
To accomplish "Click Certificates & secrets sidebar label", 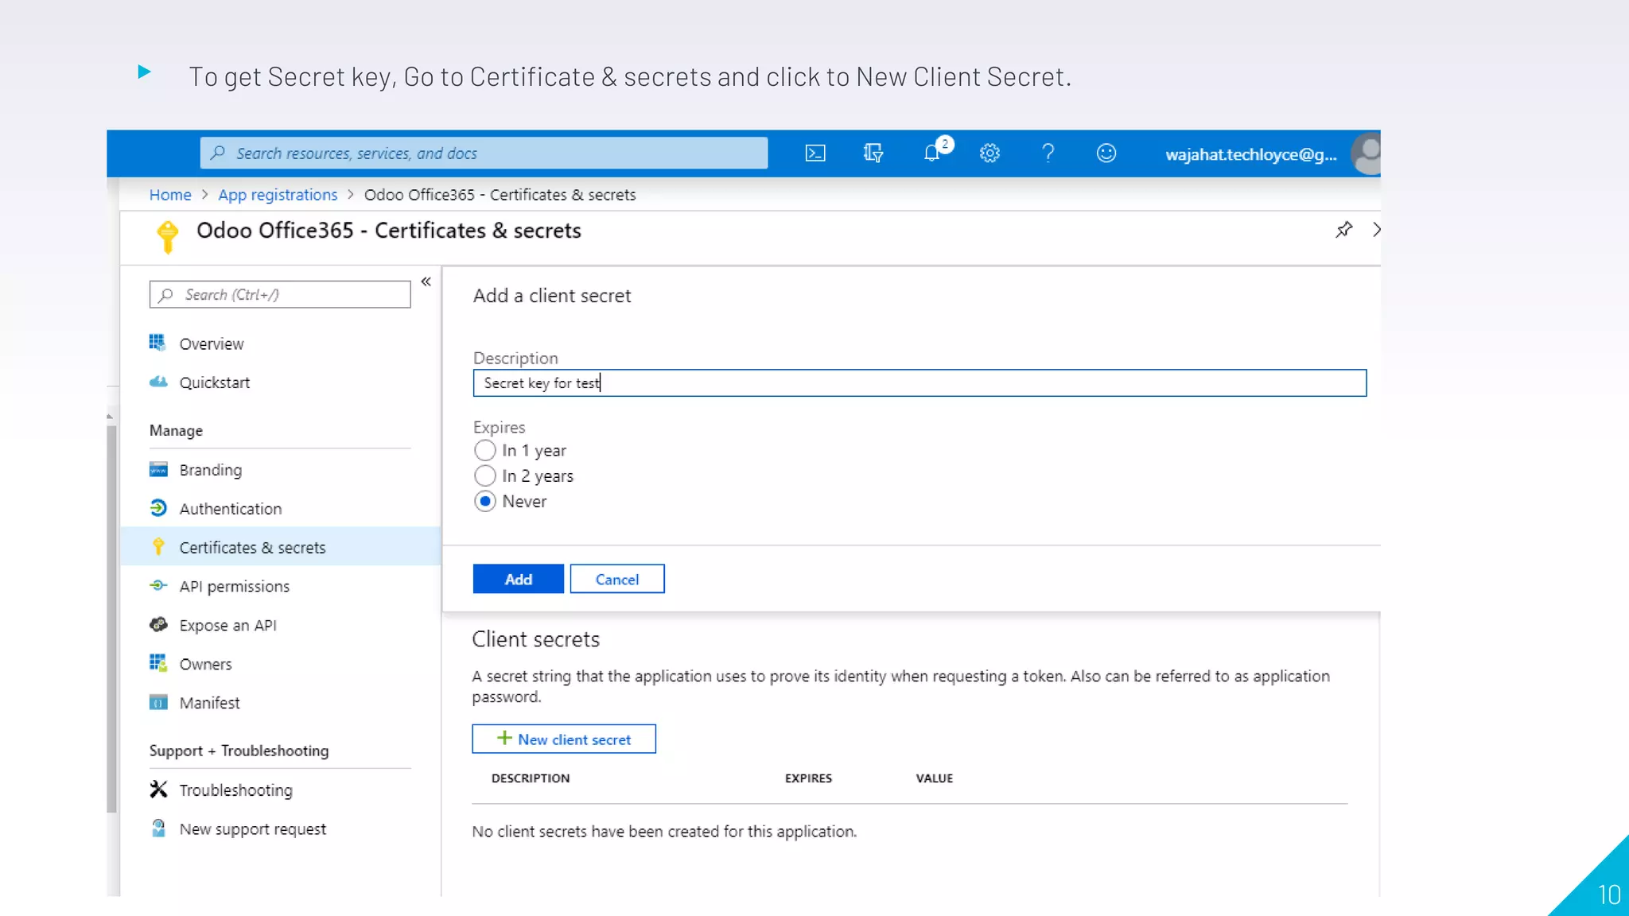I will tap(252, 547).
